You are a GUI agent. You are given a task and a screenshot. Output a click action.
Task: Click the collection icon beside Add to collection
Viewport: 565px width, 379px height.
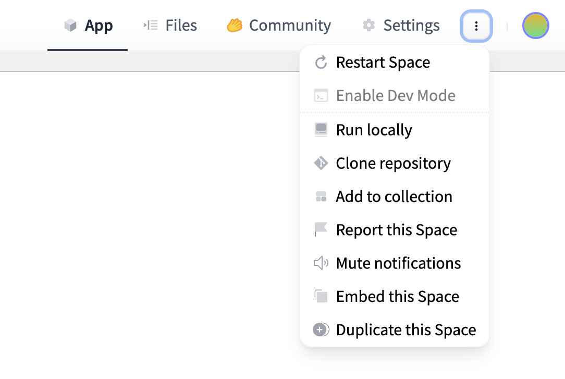tap(321, 197)
